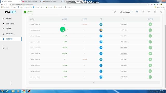
Task: Open the ПЕРЕВЕСТИ transfer section
Action: [10, 24]
